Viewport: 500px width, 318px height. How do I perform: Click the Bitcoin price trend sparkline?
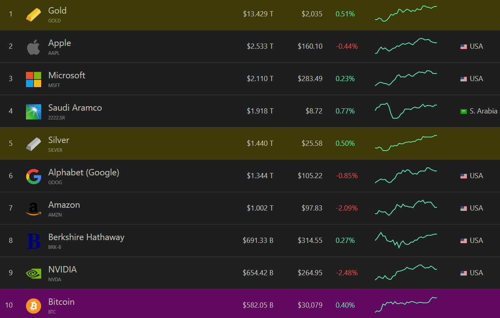pyautogui.click(x=406, y=305)
